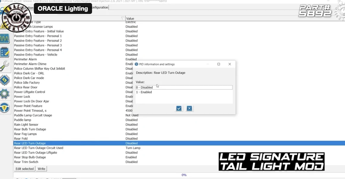Open the wrench service functions section
Screen dimensions: 345x179
pyautogui.click(x=5, y=66)
